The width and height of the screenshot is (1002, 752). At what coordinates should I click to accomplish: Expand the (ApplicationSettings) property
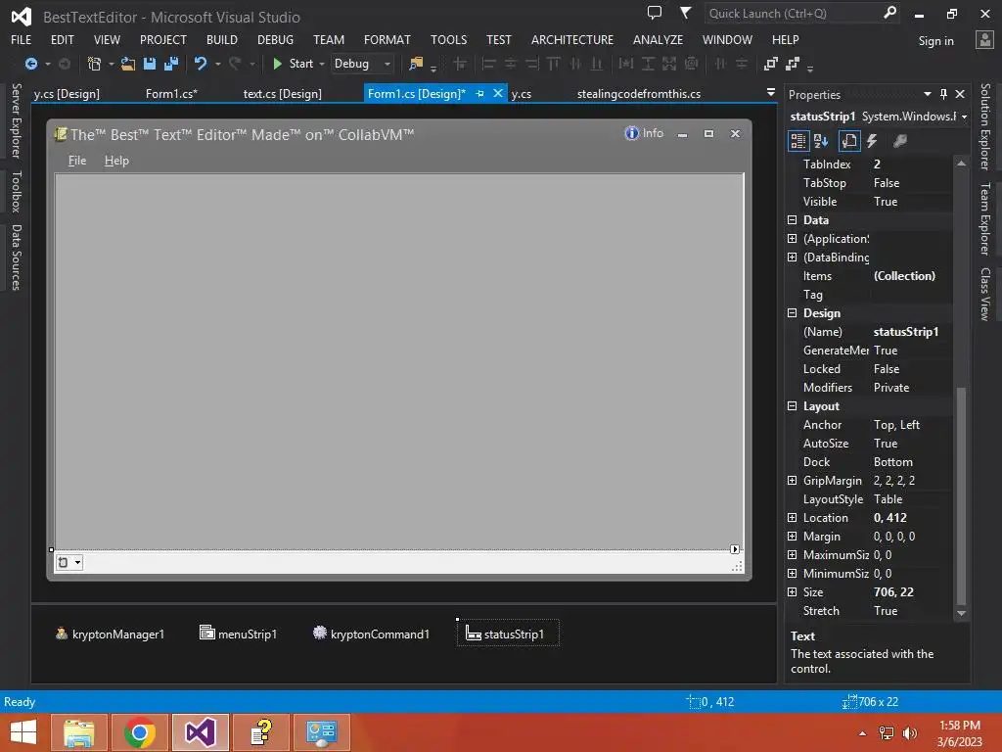tap(793, 239)
